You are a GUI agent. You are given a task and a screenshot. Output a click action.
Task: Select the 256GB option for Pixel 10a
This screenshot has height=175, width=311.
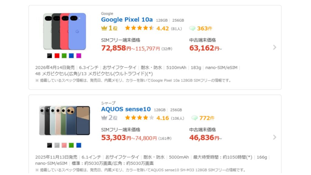(x=178, y=20)
